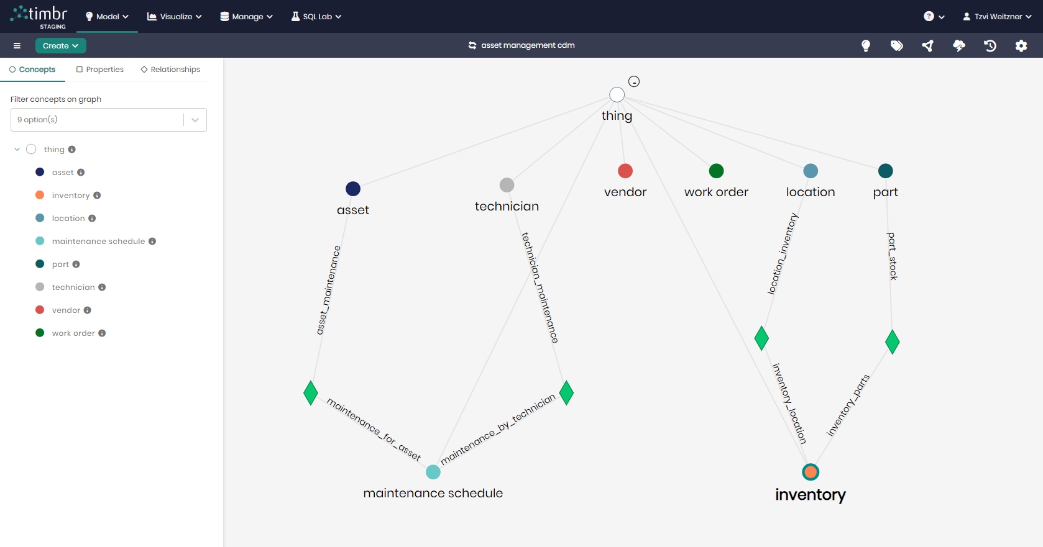Open the version history icon
This screenshot has width=1043, height=547.
point(990,46)
